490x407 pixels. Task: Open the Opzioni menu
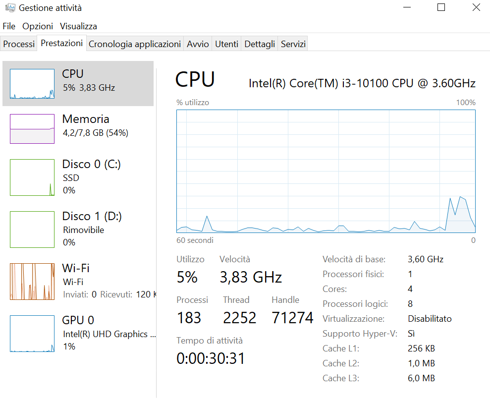(38, 26)
